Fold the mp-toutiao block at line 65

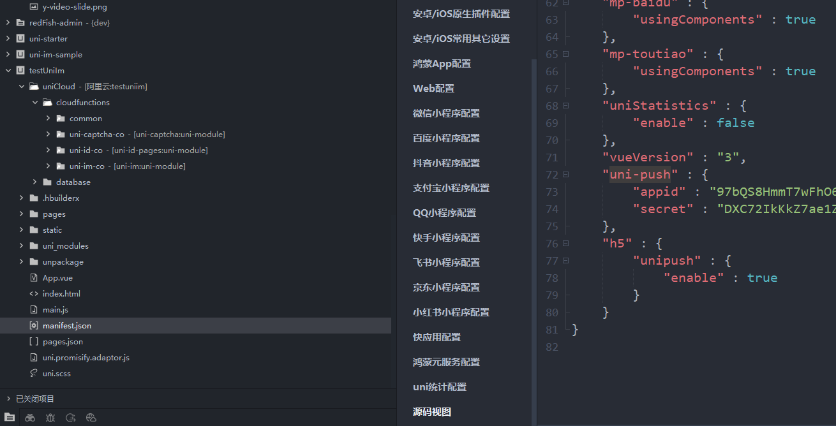(x=566, y=54)
